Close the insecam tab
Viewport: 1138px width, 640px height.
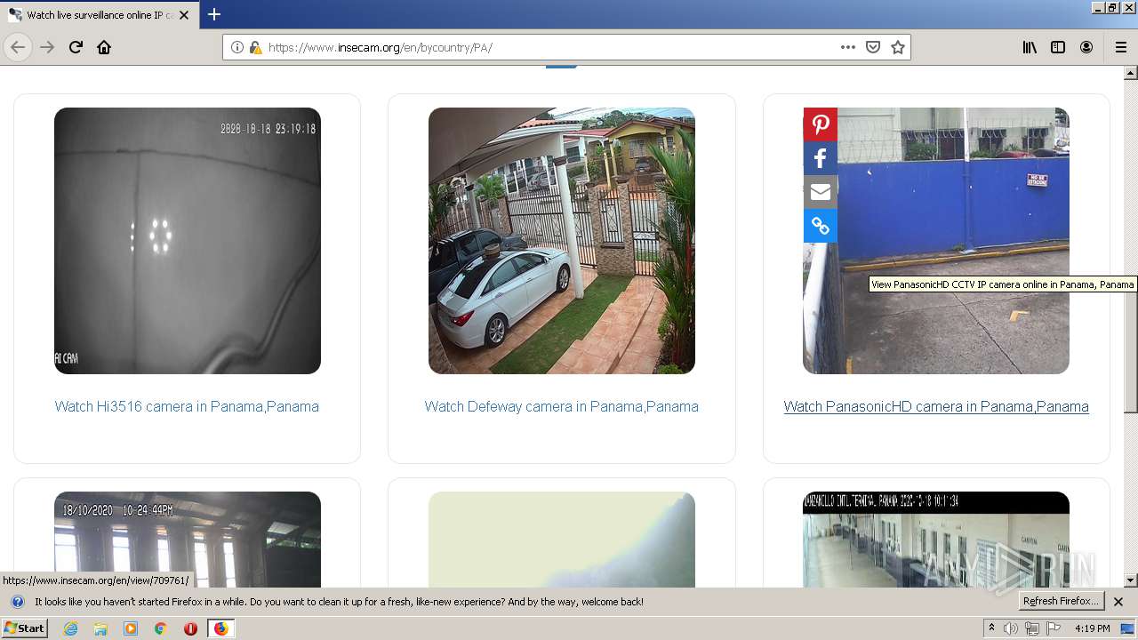coord(184,15)
